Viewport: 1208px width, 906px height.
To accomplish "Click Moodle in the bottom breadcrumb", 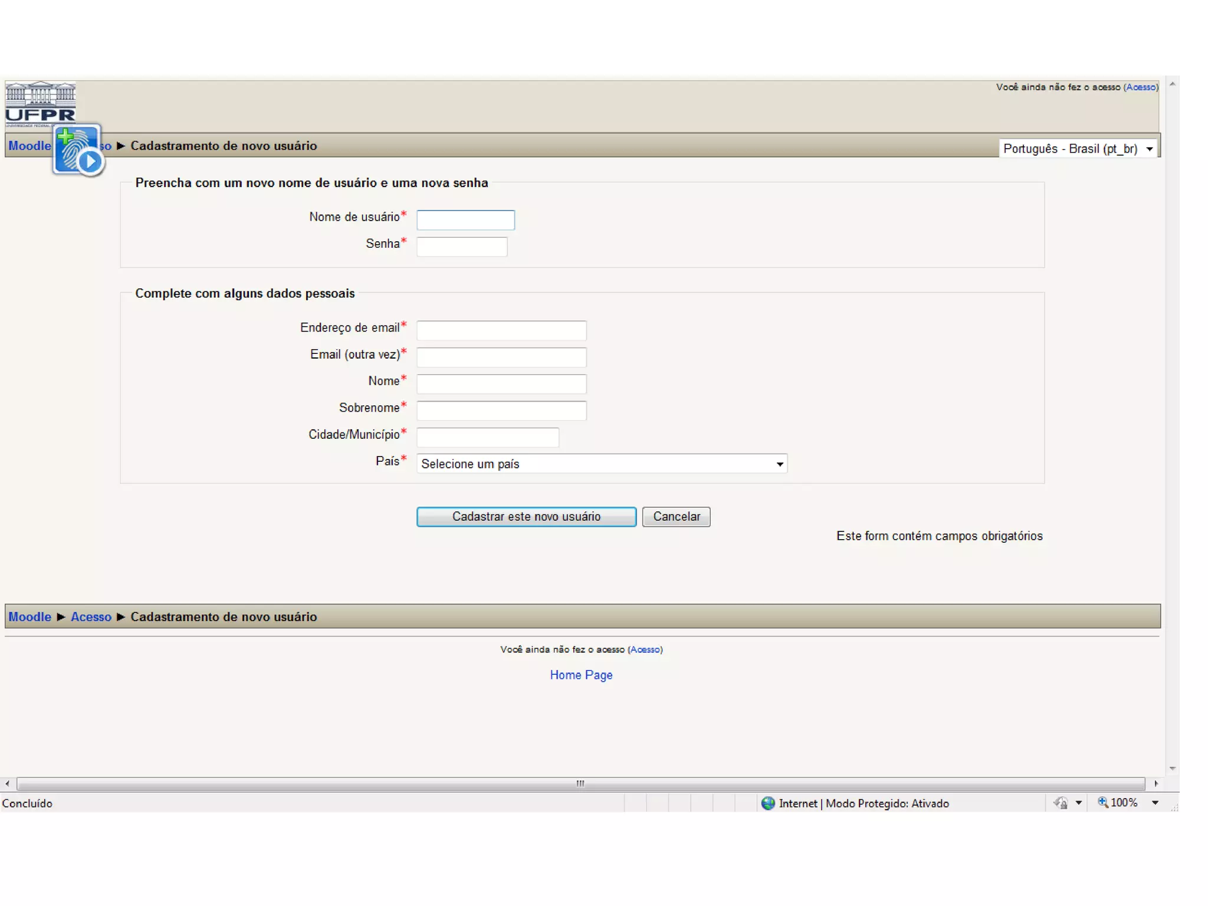I will pyautogui.click(x=29, y=616).
